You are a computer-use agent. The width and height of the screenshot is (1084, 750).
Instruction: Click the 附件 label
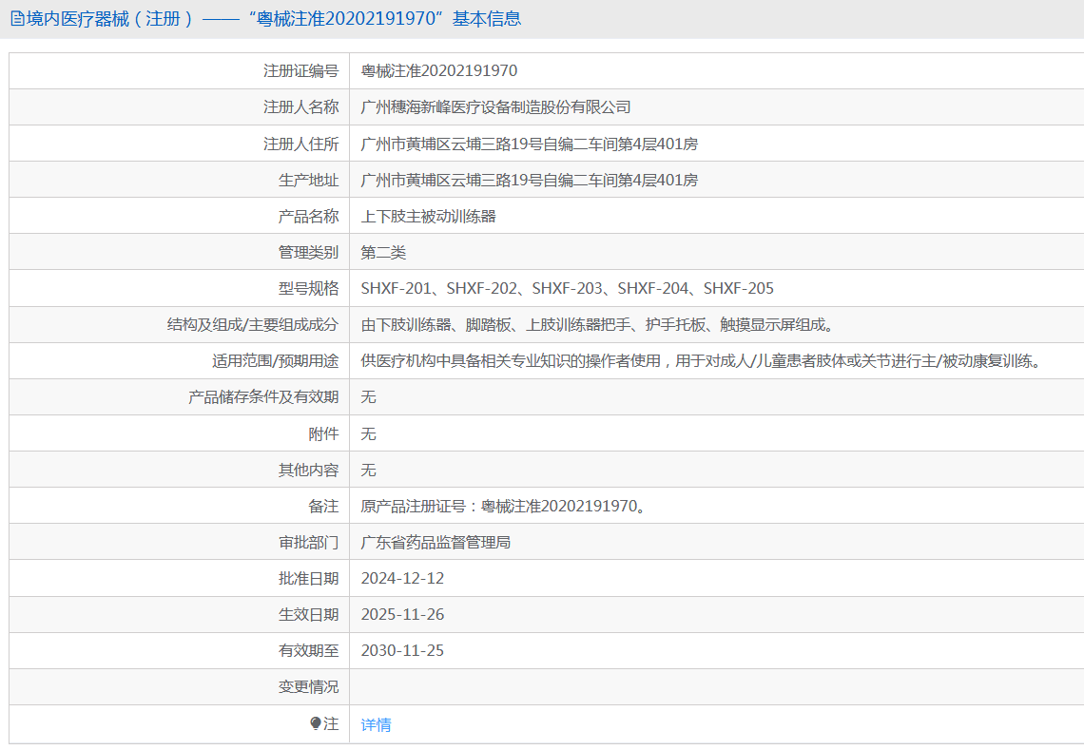(x=324, y=433)
